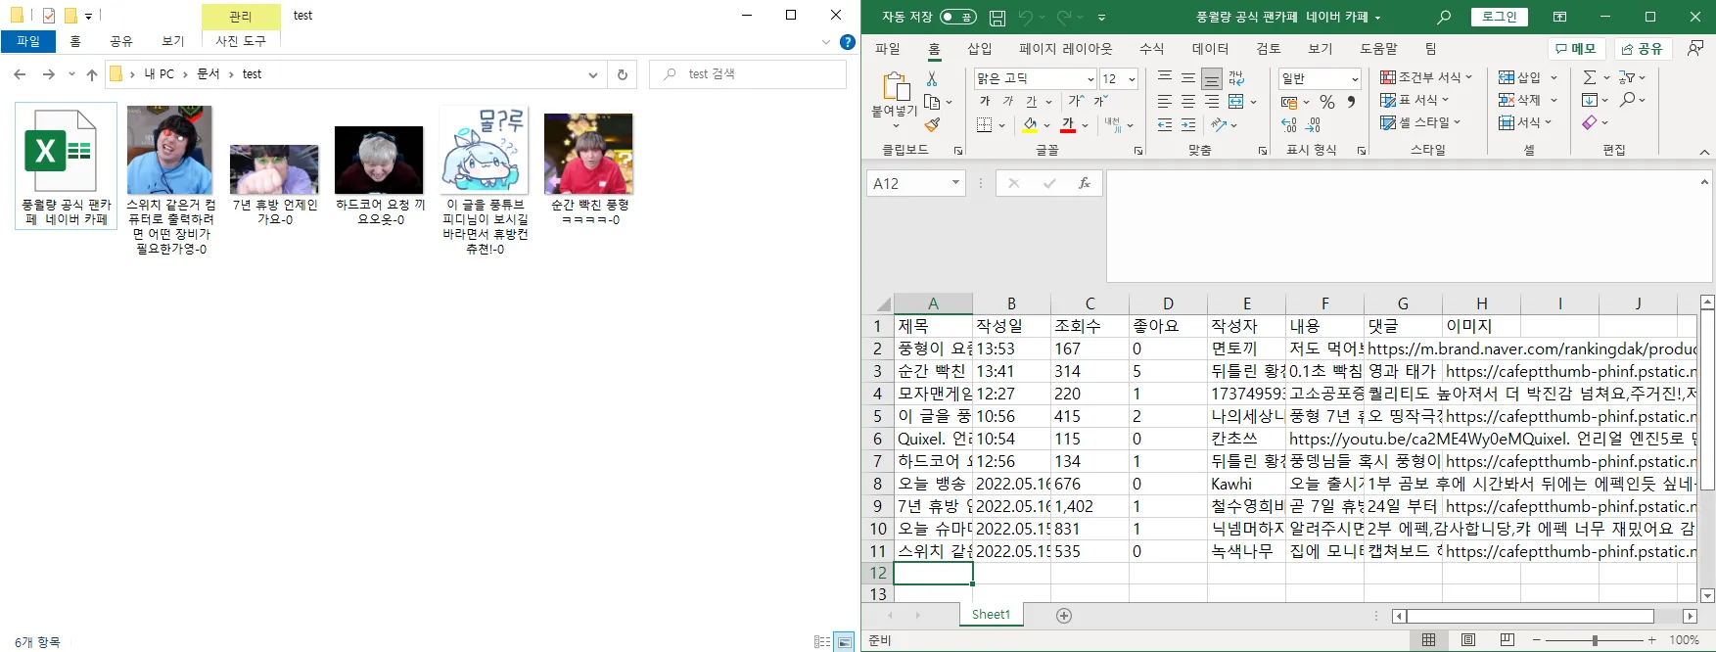Click the Cut scissors icon in Excel
Viewport: 1716px width, 652px height.
point(932,78)
